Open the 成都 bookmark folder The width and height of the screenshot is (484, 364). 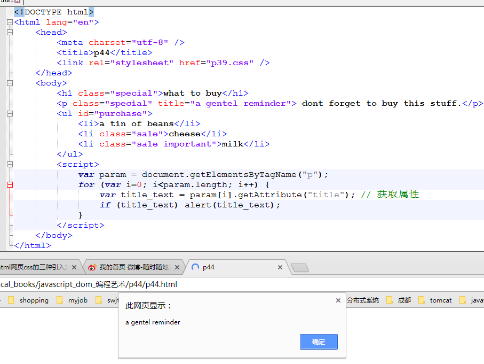point(399,300)
